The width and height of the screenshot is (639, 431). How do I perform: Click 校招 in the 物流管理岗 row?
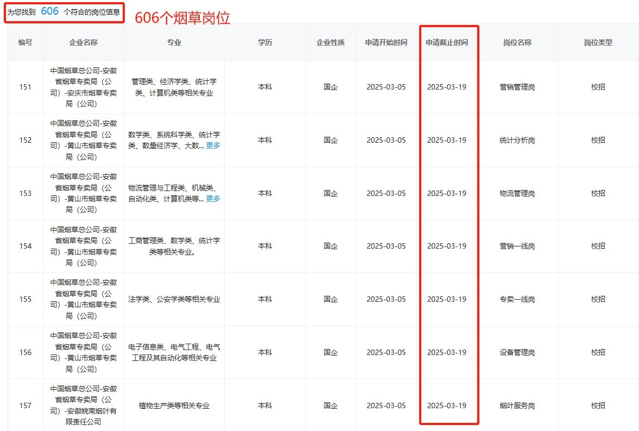(598, 193)
